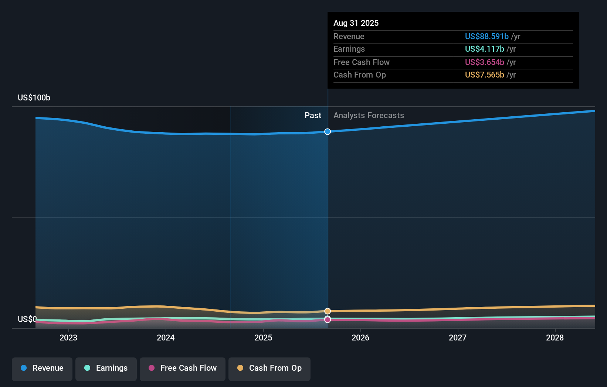607x387 pixels.
Task: Select the 2026 year axis label
Action: pyautogui.click(x=361, y=338)
